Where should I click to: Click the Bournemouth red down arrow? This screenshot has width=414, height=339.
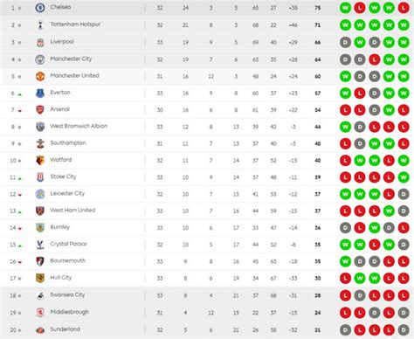[20, 262]
